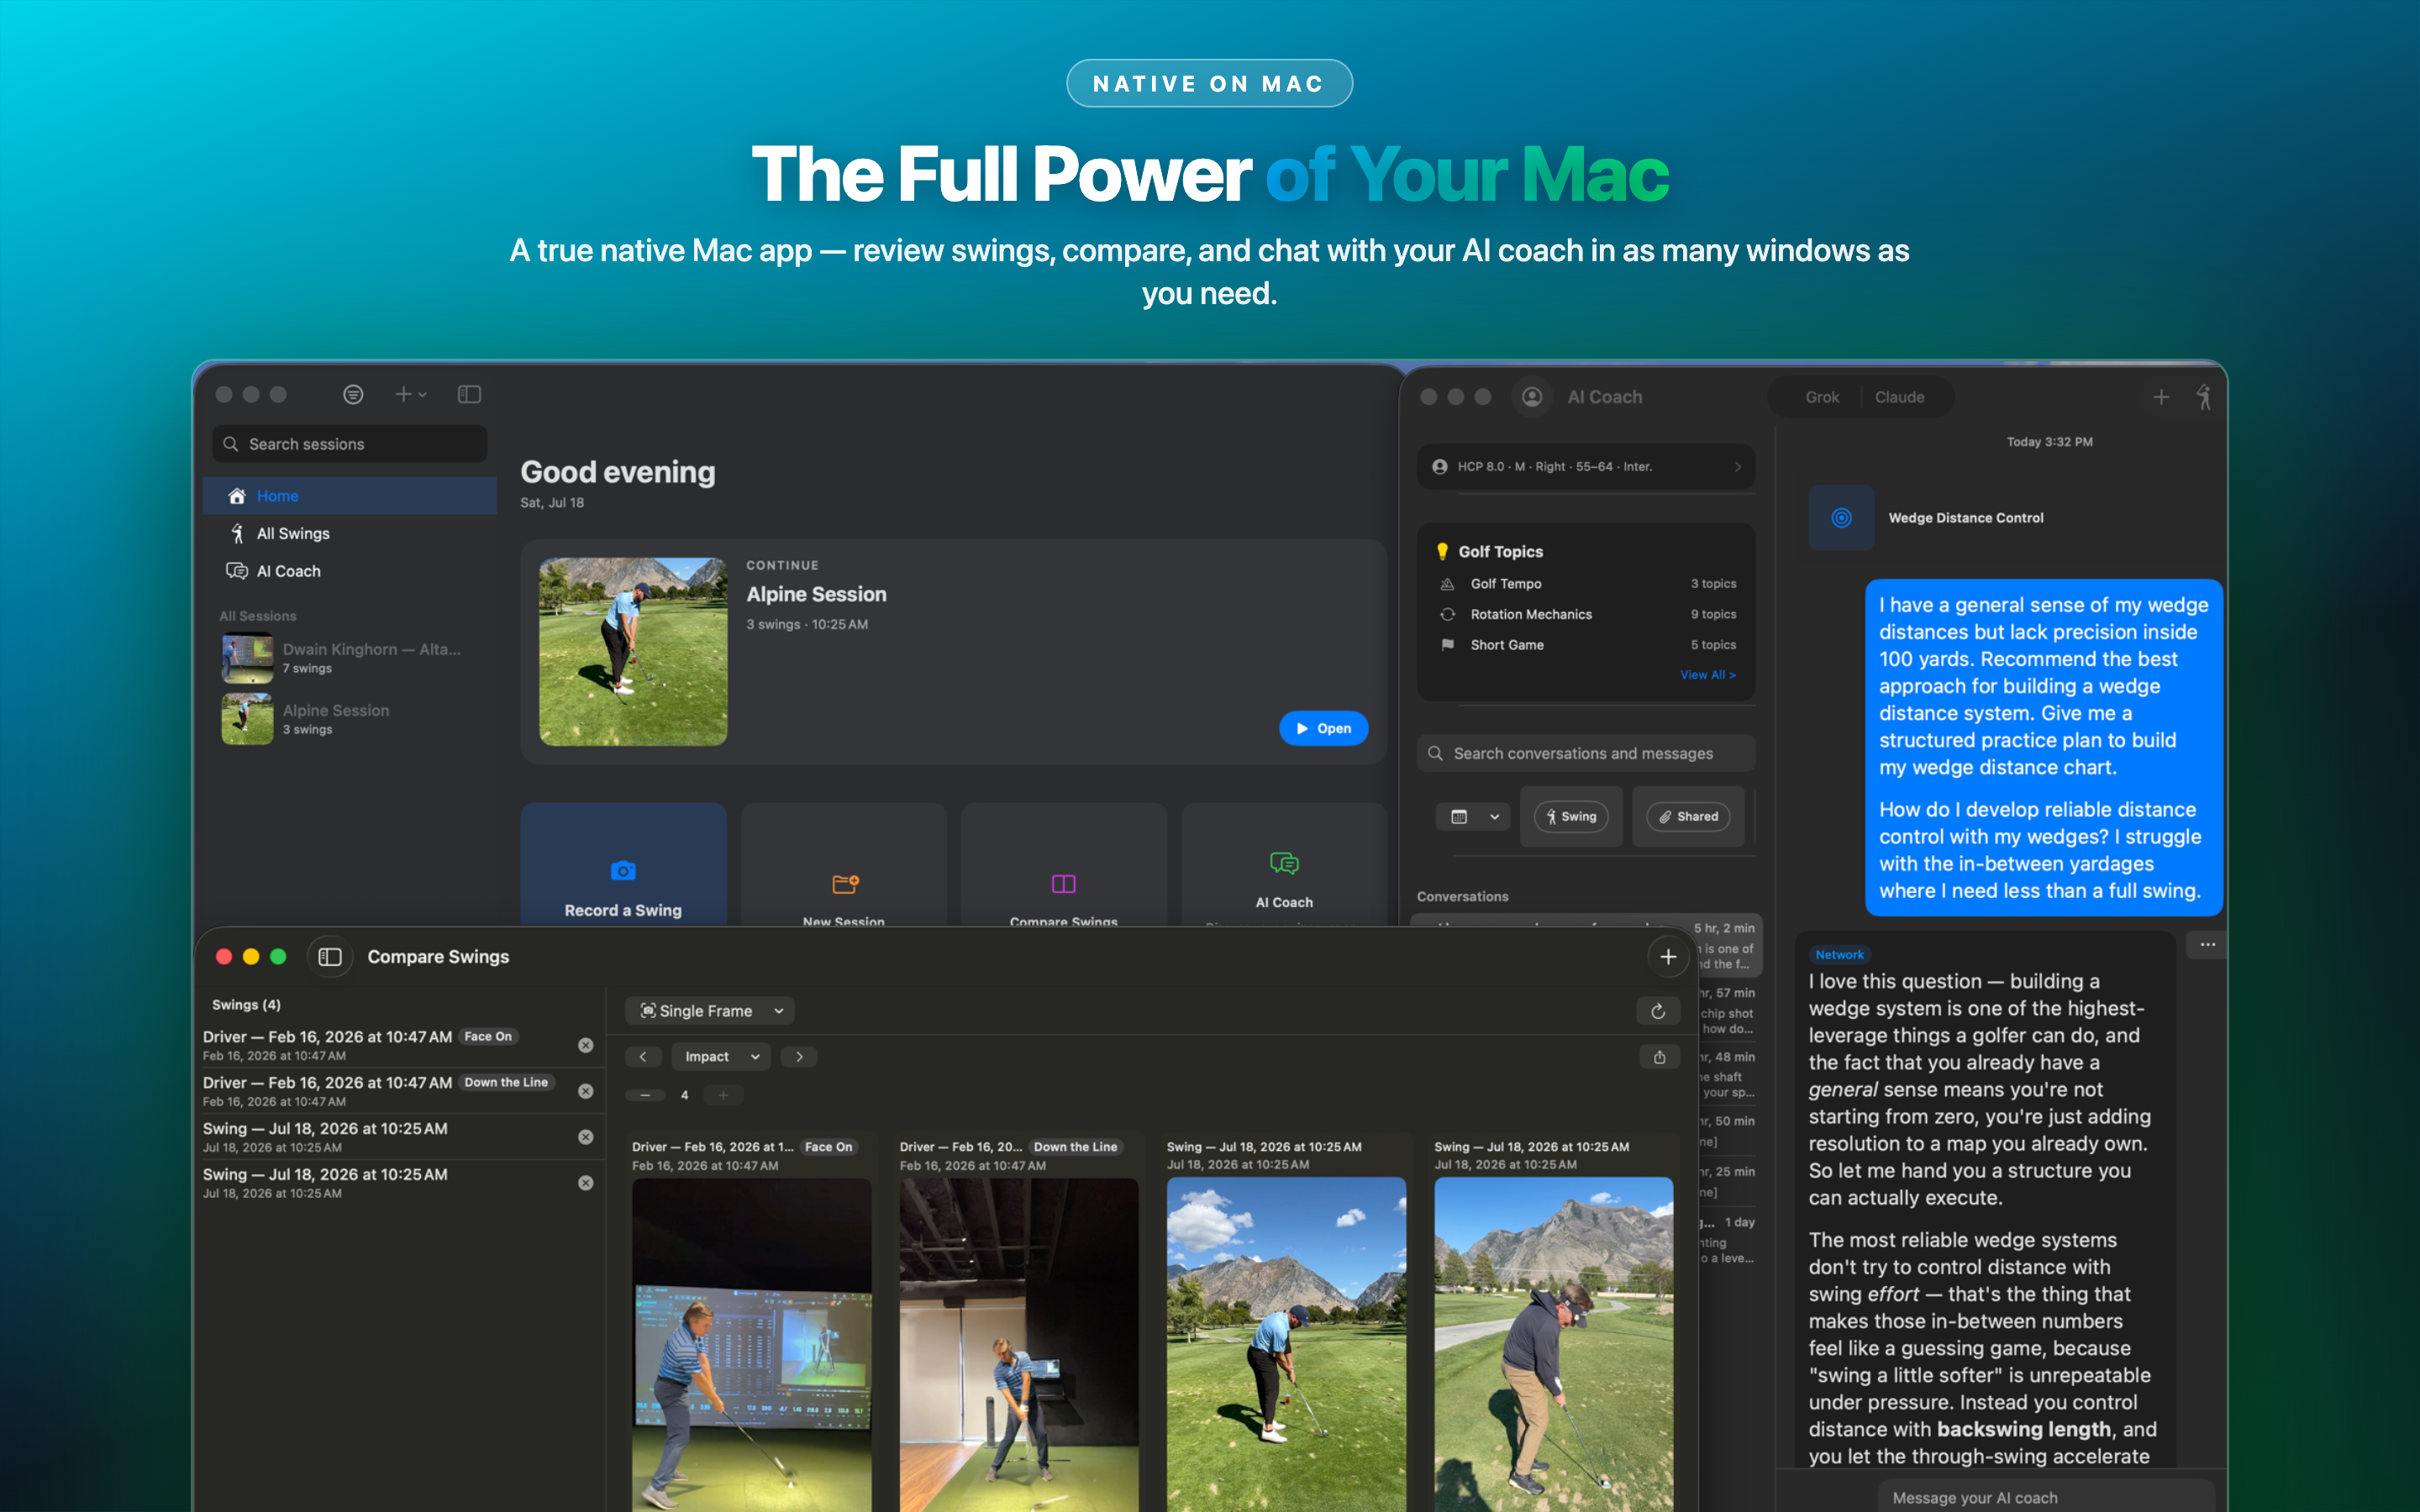Switch to the Claude model tab
Viewport: 2420px width, 1512px height.
[1899, 397]
